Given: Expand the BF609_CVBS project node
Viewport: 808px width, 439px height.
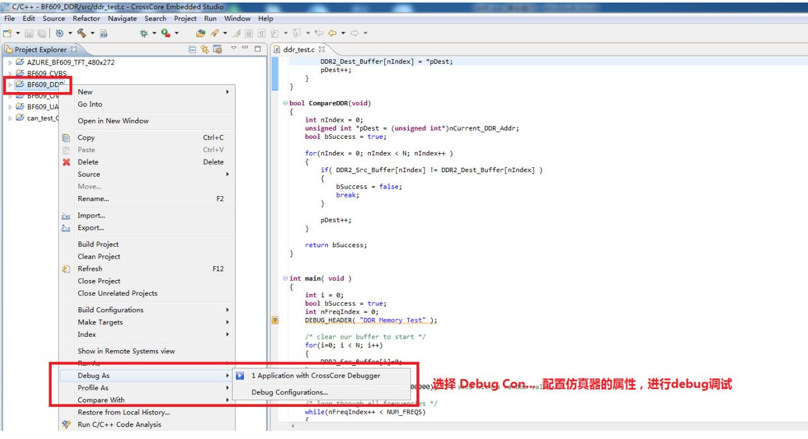Looking at the screenshot, I should coord(10,74).
